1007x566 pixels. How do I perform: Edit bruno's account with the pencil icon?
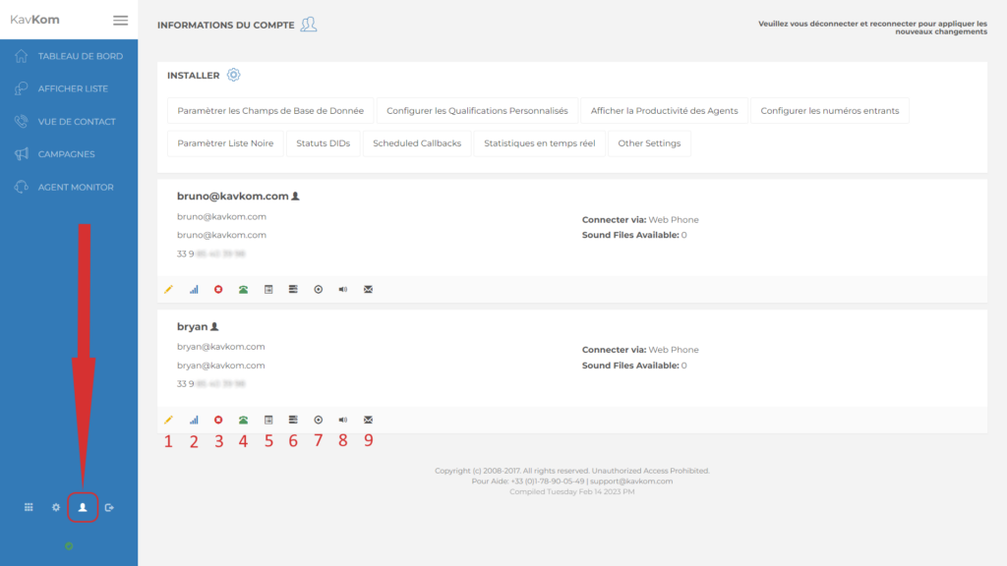(168, 289)
